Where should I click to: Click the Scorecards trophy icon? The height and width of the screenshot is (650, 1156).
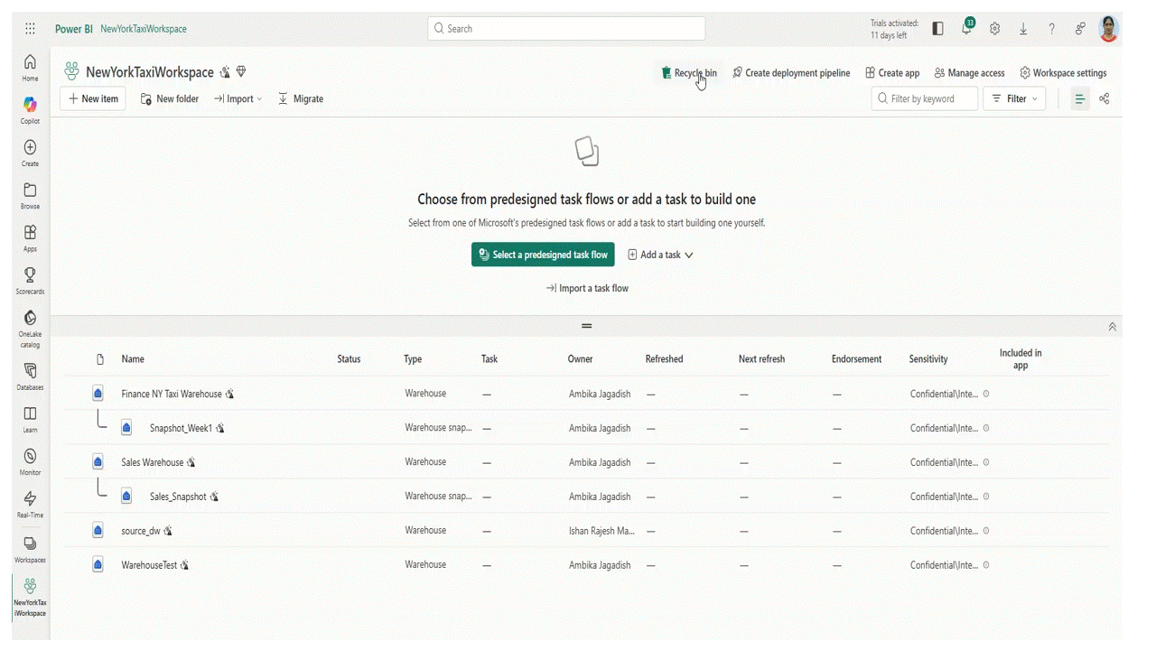pos(30,274)
